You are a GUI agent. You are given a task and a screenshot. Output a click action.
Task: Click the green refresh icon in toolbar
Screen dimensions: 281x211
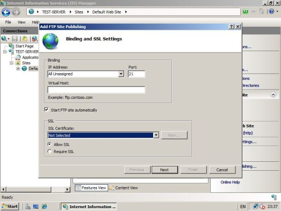(245, 12)
